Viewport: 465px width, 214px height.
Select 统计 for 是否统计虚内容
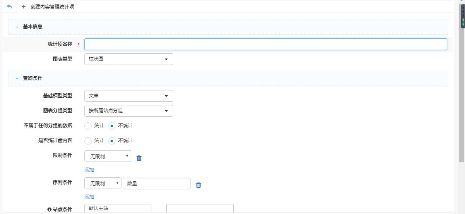pos(88,141)
